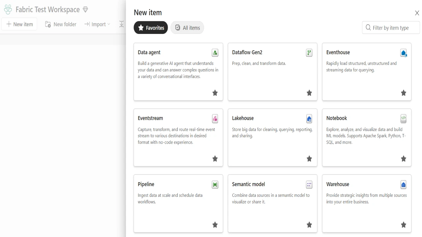Click 'Ingest data at scale' Pipeline description
Screen dimensions: 422x237
(x=170, y=198)
